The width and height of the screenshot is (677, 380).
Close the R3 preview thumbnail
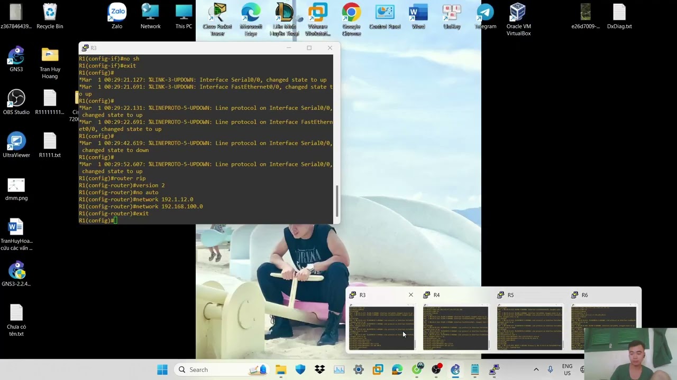[410, 295]
